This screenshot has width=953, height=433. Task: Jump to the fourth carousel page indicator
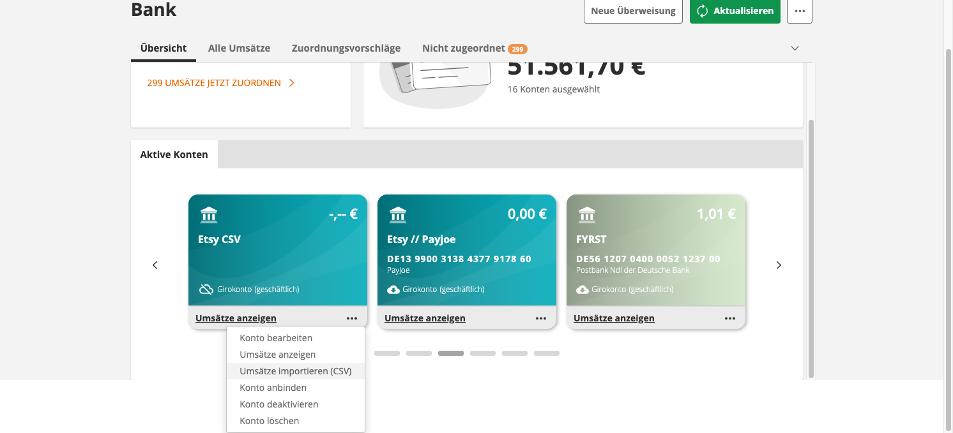483,353
